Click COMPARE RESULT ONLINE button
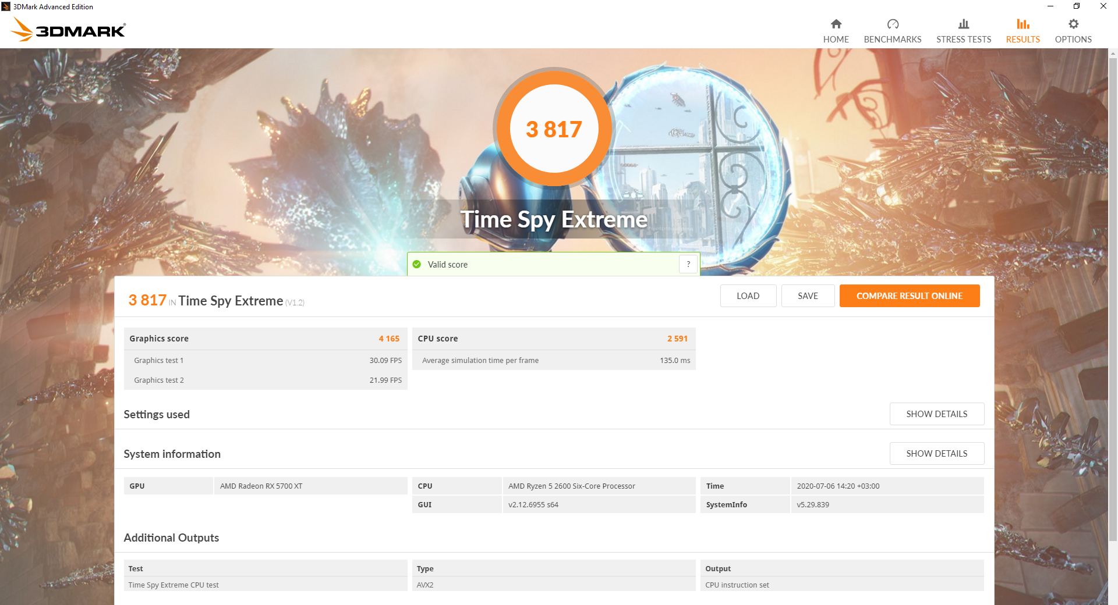The image size is (1118, 605). point(910,296)
